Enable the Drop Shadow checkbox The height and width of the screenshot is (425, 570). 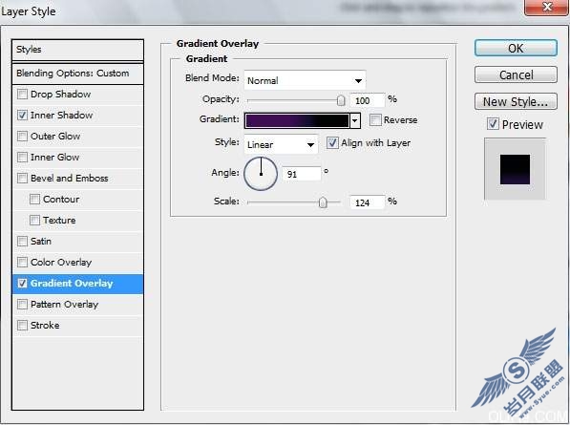click(x=22, y=95)
